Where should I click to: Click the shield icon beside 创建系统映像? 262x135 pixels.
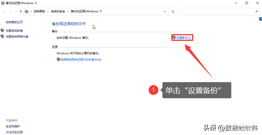pyautogui.click(x=2, y=30)
